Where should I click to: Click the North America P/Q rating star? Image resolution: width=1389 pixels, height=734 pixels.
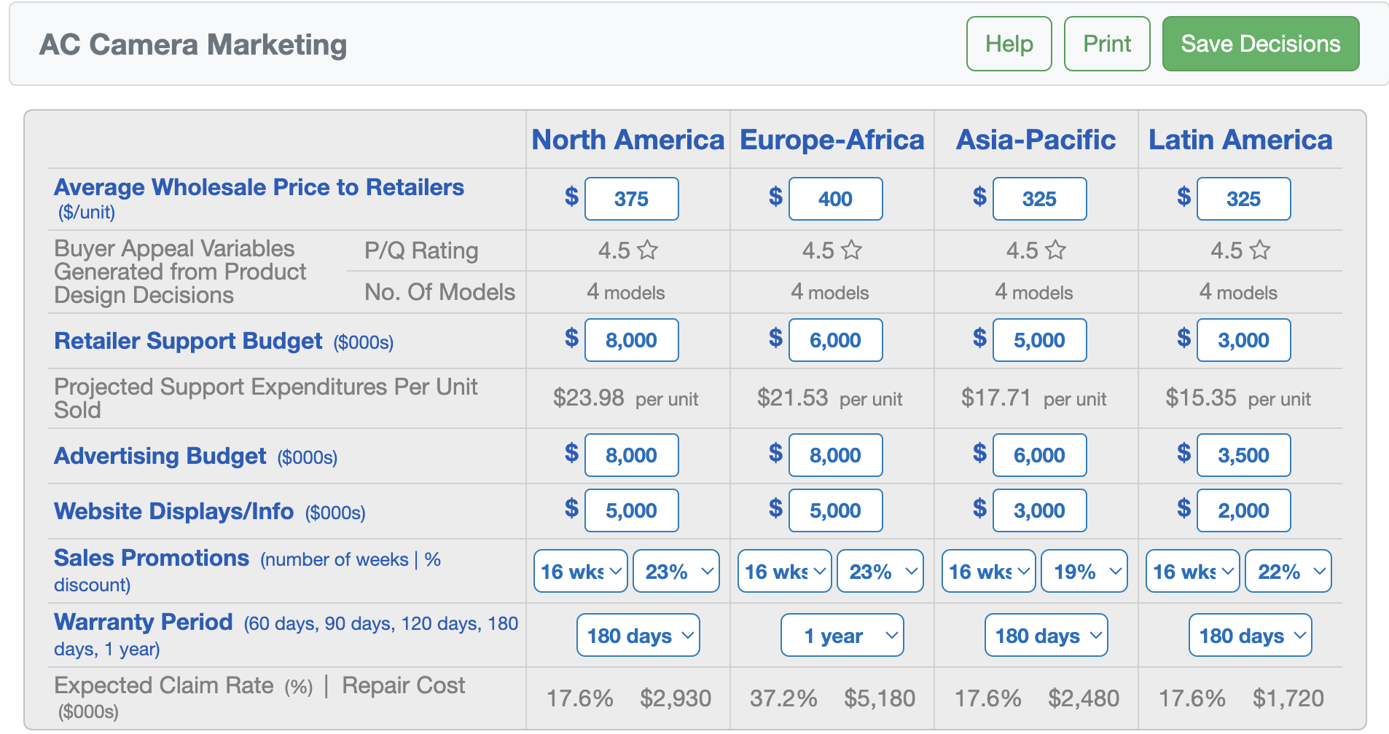coord(647,250)
